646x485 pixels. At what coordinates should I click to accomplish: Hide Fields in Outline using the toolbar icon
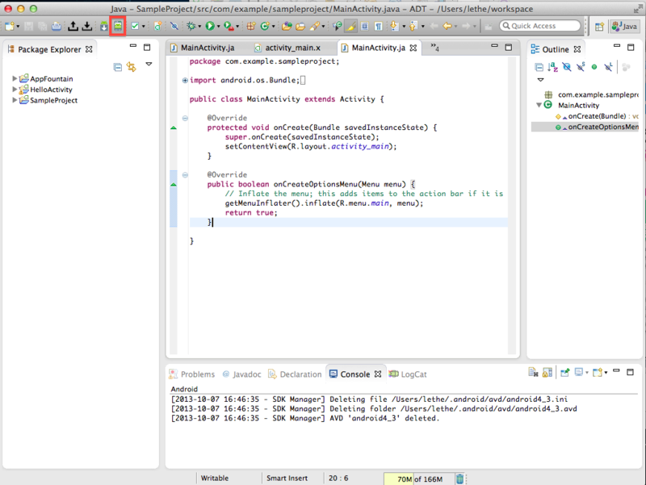tap(566, 66)
